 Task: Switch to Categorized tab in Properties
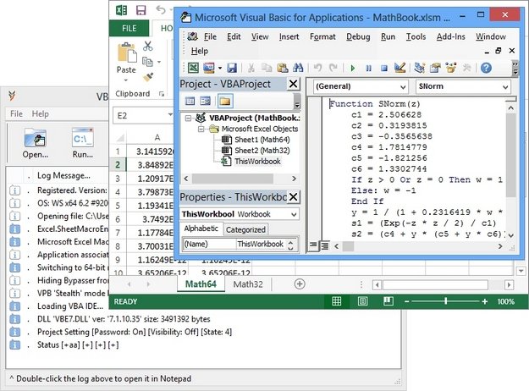tap(245, 229)
